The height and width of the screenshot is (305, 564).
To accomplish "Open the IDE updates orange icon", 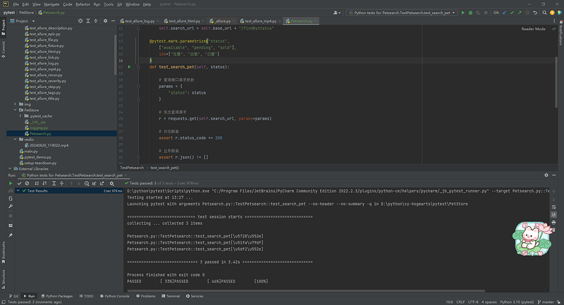I will tap(552, 13).
